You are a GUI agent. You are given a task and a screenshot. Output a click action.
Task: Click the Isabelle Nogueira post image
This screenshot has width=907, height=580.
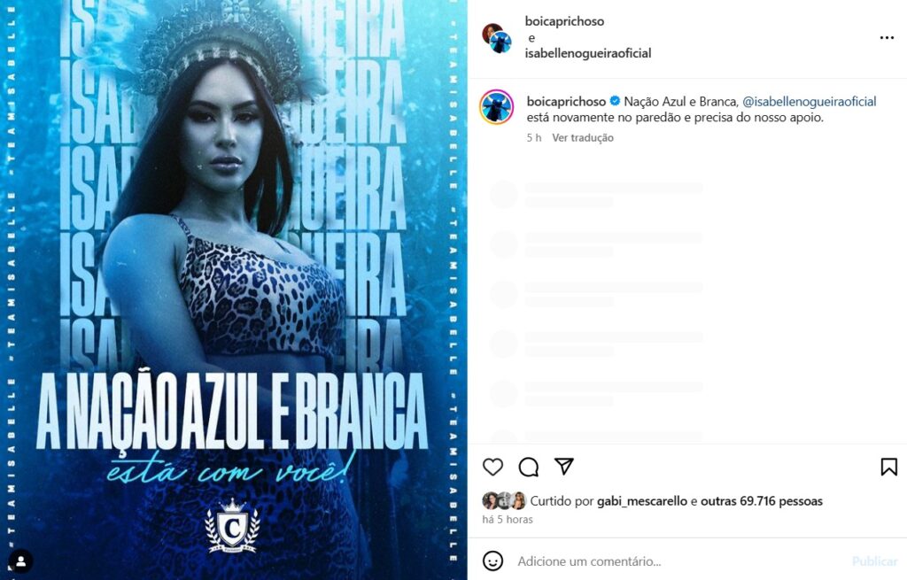(x=234, y=290)
